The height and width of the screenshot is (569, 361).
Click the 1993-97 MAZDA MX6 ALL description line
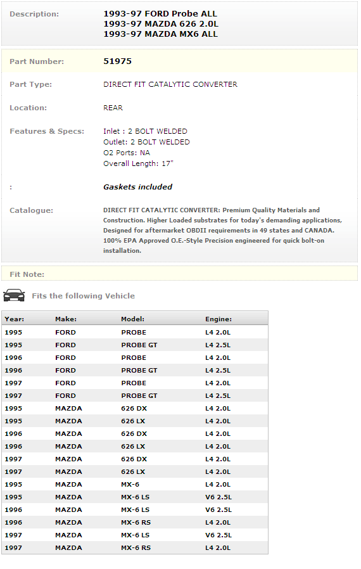coord(160,34)
